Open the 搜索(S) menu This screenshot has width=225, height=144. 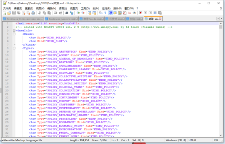click(29, 8)
